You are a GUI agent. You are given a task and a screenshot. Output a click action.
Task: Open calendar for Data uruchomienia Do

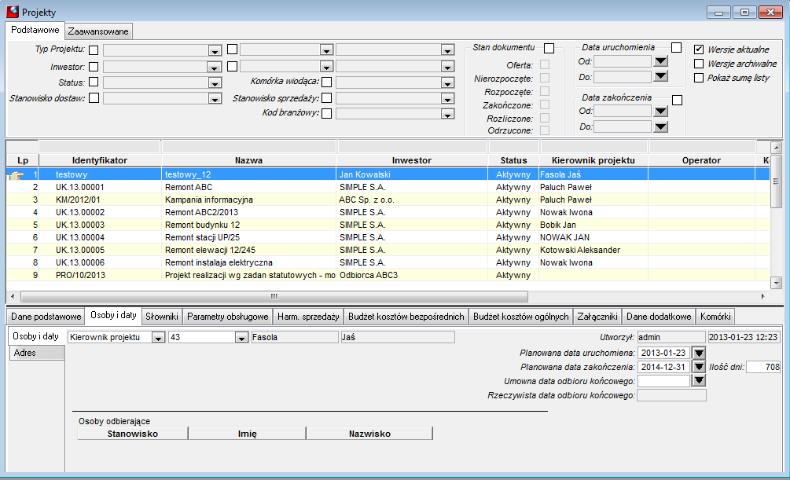[660, 76]
